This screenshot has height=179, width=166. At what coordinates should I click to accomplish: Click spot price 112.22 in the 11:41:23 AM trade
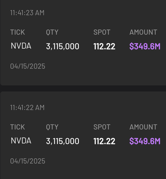click(104, 46)
